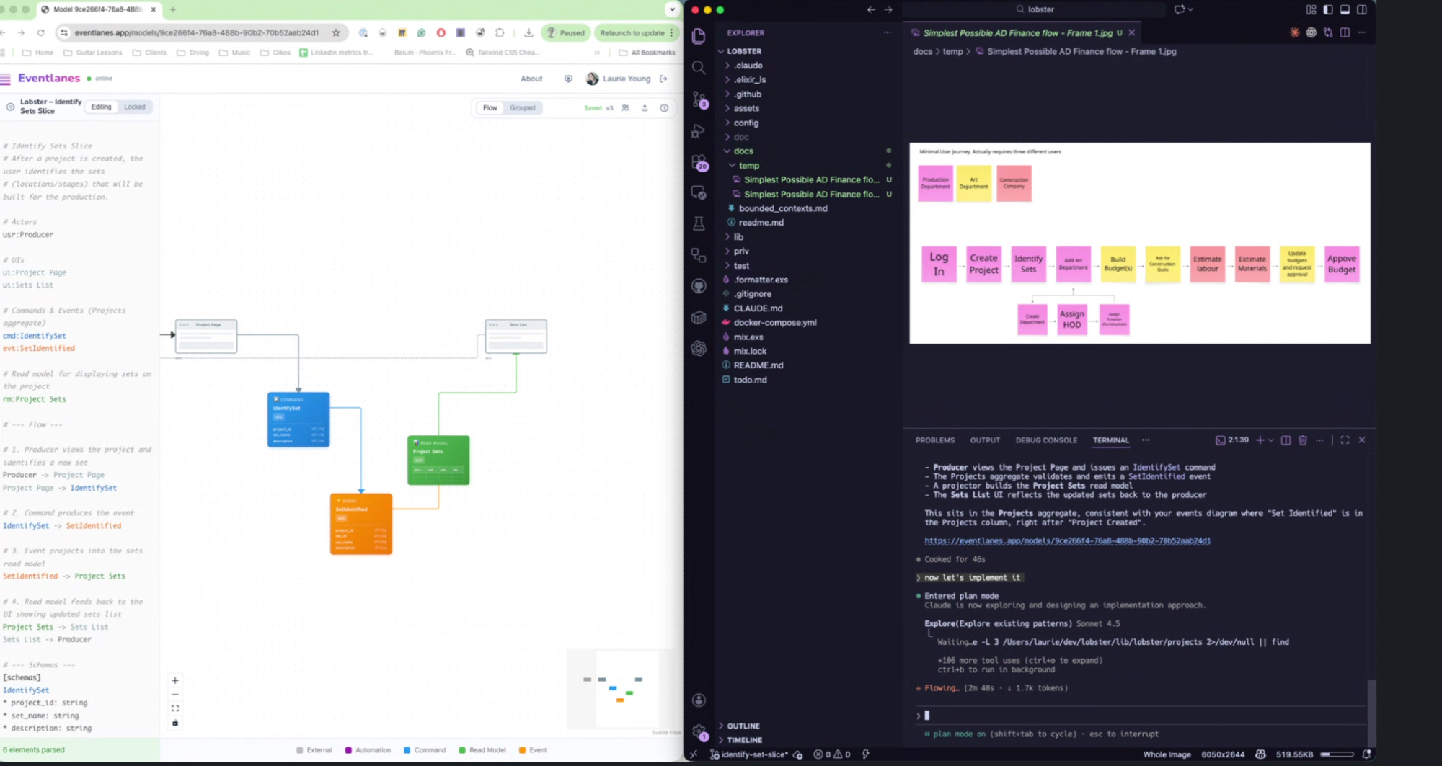Open the eventlanes.app model link in terminal

(1067, 541)
